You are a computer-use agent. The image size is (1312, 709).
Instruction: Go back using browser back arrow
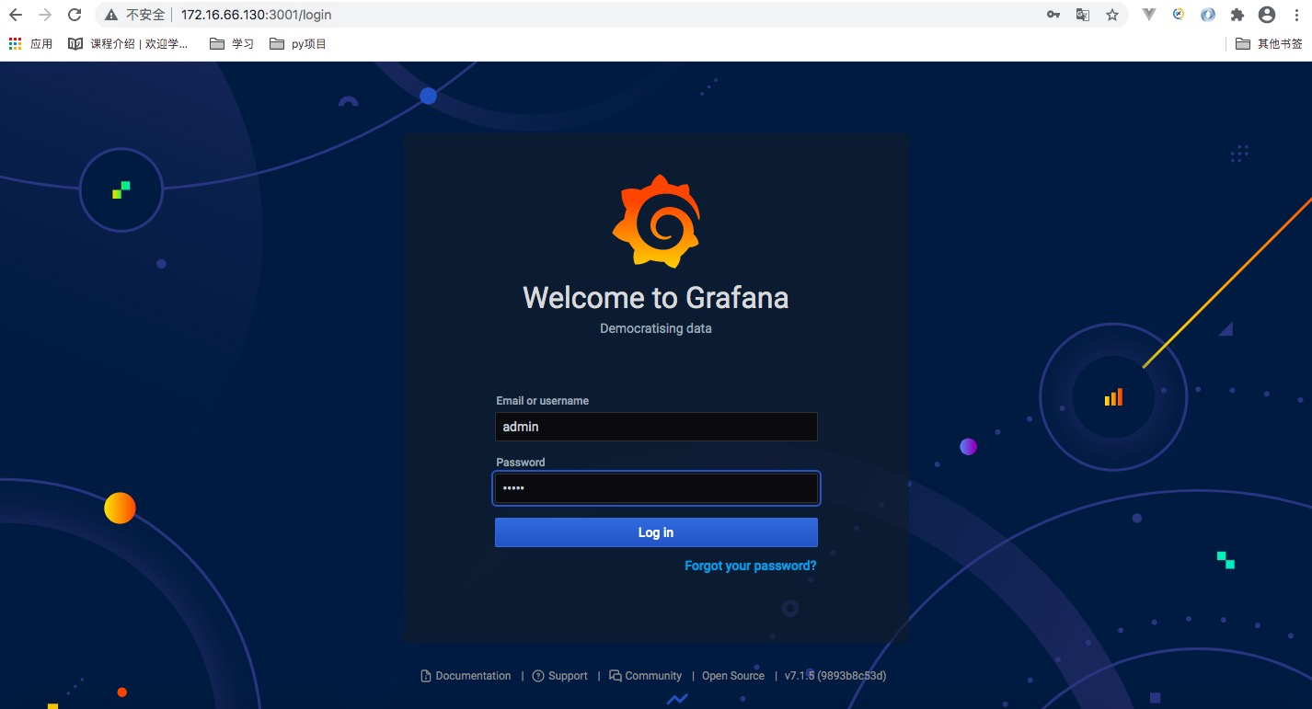[16, 15]
